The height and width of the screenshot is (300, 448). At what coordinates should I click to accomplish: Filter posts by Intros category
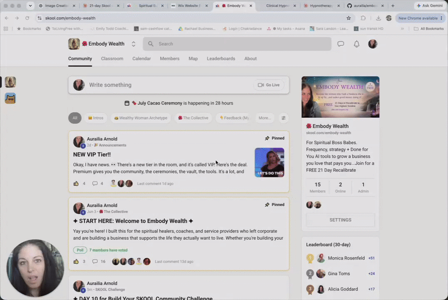tap(96, 118)
